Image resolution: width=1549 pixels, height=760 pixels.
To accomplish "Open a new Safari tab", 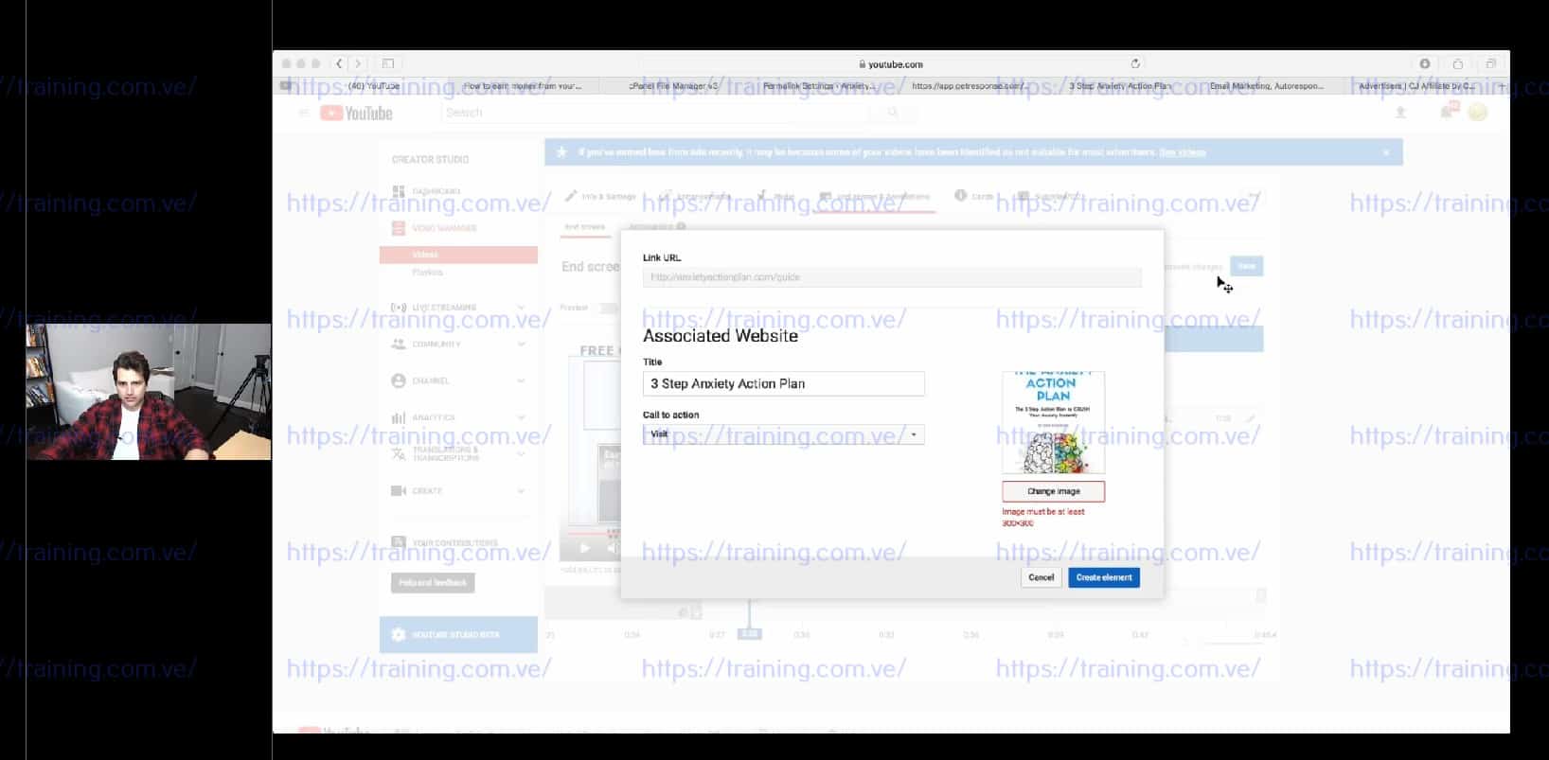I will [1502, 85].
